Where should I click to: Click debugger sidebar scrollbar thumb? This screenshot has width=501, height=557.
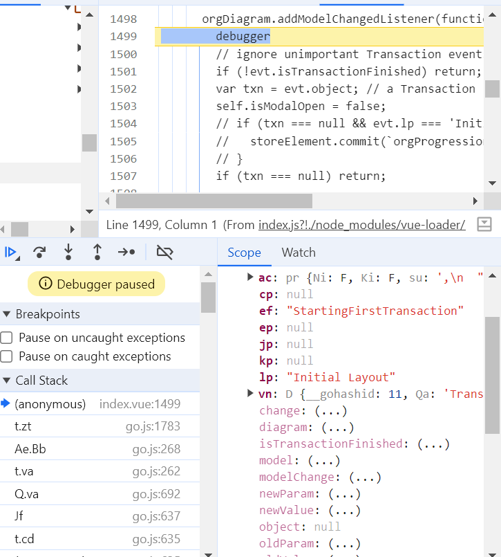click(208, 298)
